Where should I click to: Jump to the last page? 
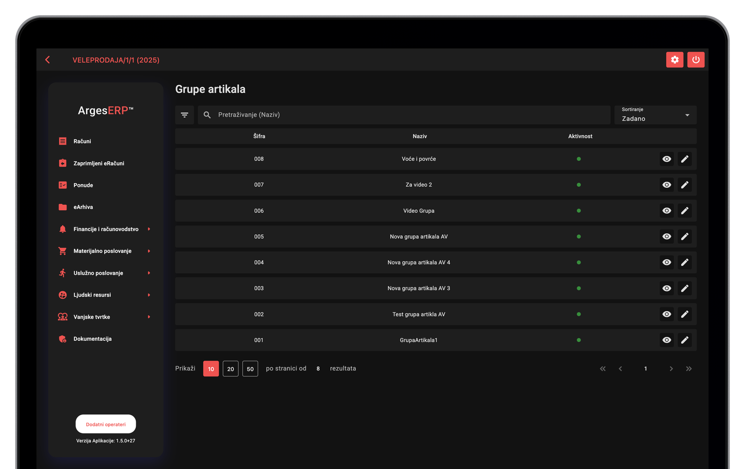click(689, 368)
